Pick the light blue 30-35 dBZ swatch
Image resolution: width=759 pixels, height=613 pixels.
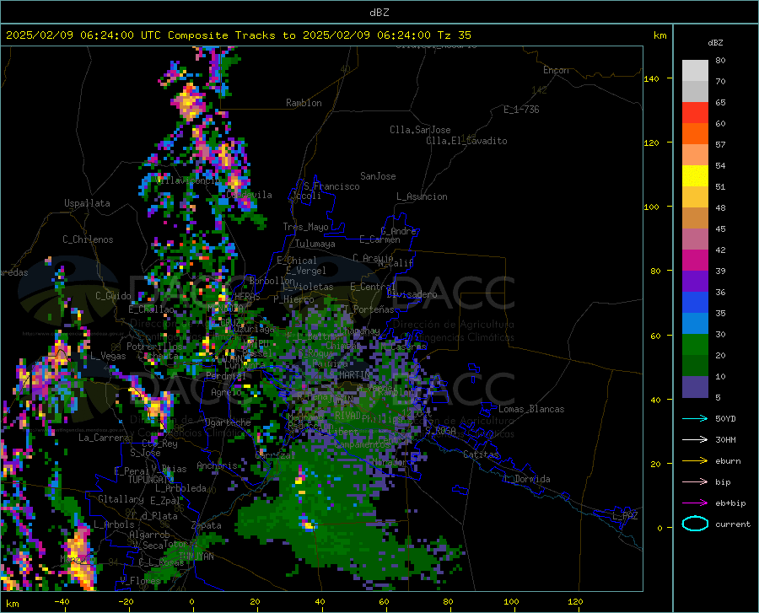coord(695,324)
